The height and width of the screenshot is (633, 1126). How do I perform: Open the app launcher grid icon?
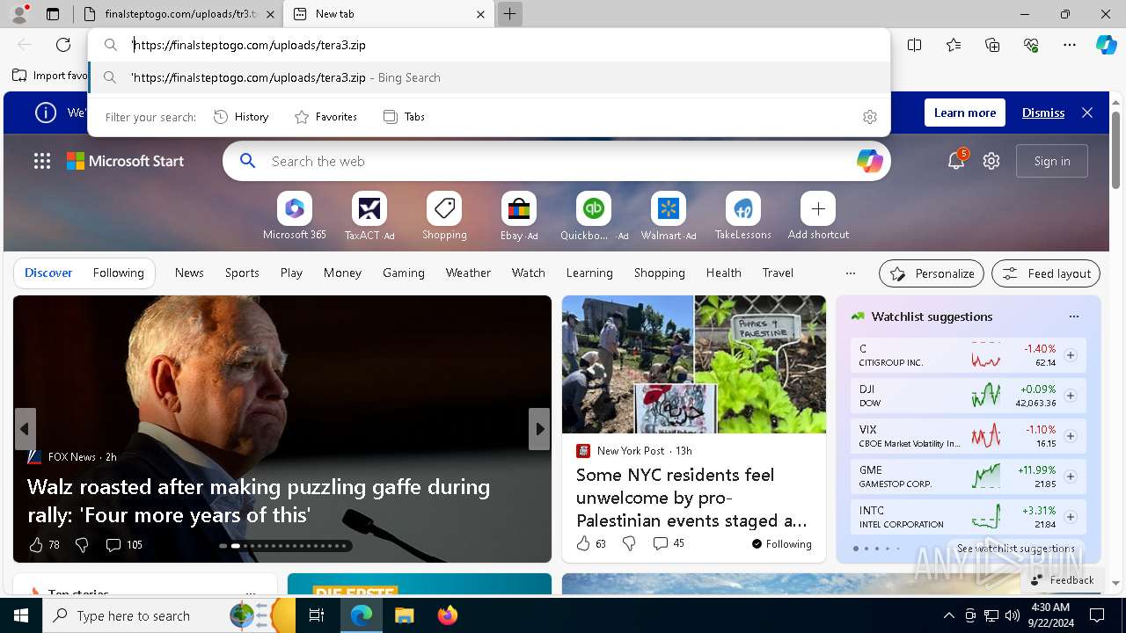tap(42, 161)
